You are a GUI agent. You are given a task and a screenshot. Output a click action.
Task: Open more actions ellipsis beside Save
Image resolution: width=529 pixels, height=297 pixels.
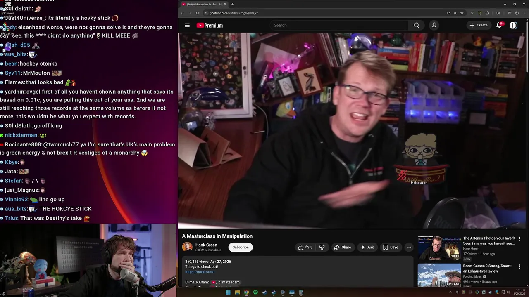pyautogui.click(x=409, y=247)
